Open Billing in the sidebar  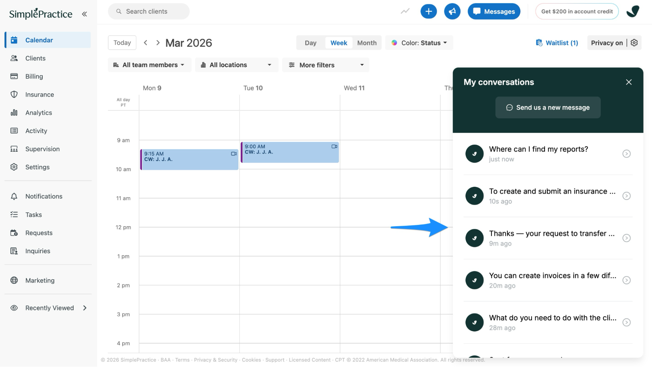point(48,76)
